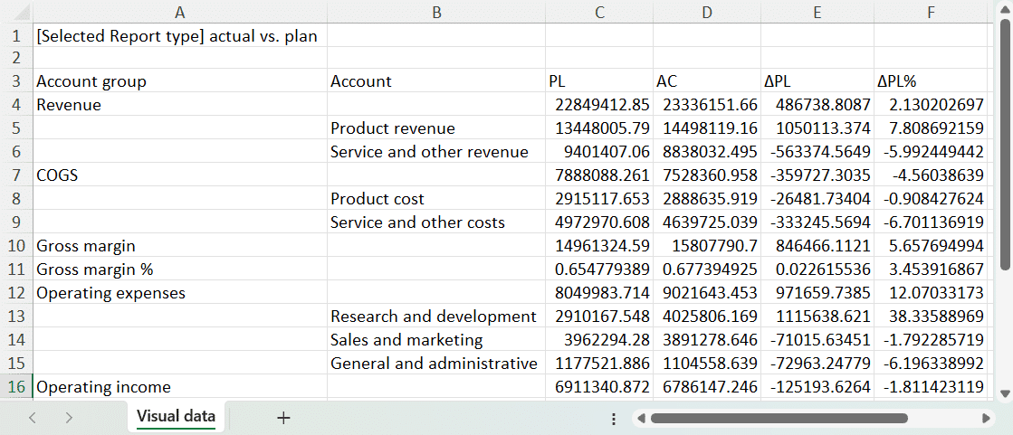Click the previous sheet navigation arrow
The image size is (1013, 435).
[x=33, y=418]
